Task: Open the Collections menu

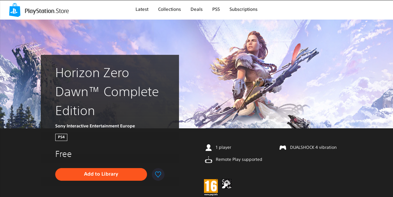Action: (169, 9)
